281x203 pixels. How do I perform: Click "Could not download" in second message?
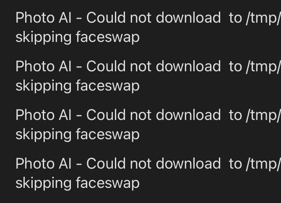154,66
